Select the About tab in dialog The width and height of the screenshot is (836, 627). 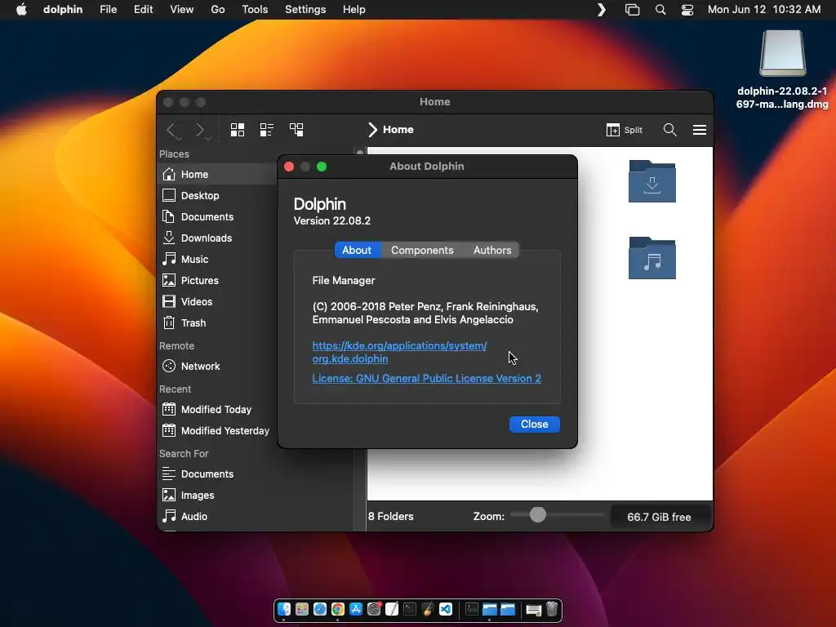[357, 250]
